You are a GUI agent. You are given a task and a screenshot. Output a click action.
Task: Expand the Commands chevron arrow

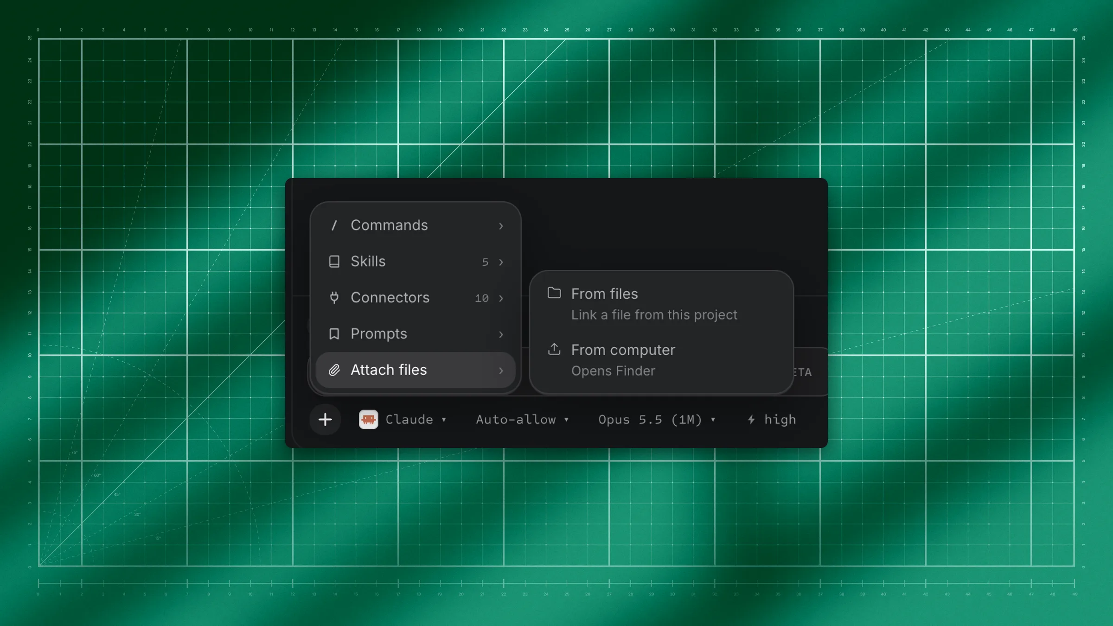click(x=501, y=226)
